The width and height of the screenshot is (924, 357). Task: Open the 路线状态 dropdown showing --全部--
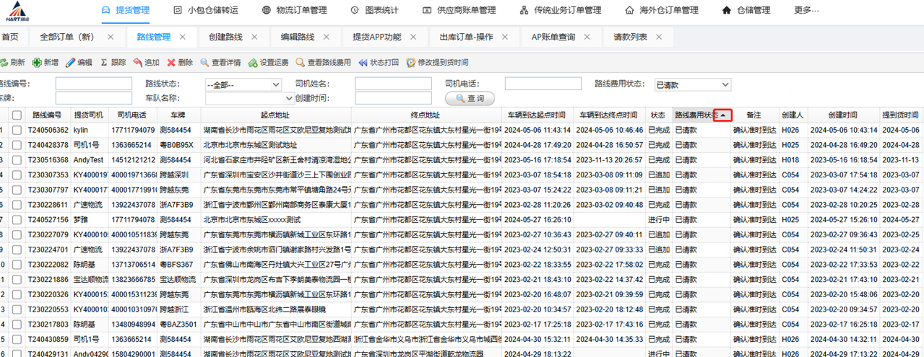tap(243, 84)
